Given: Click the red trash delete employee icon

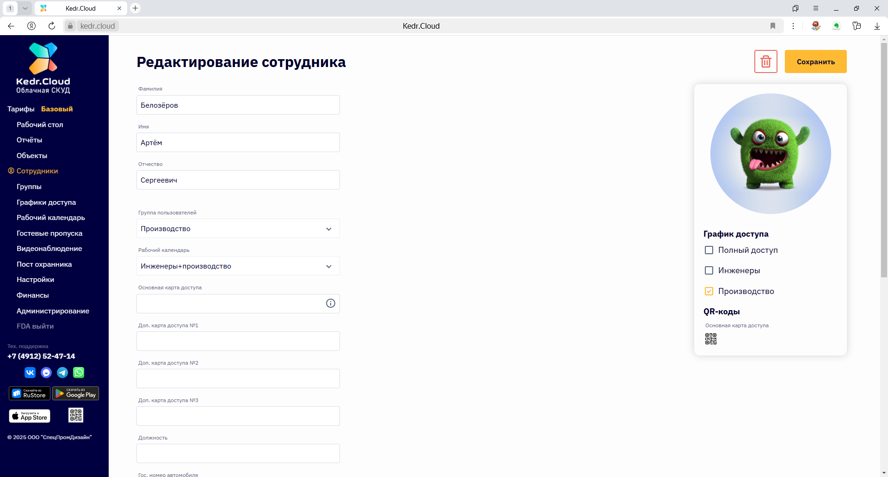Looking at the screenshot, I should (765, 61).
